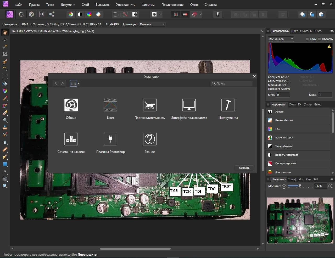Select the Rectangle shape tool

click(x=5, y=164)
